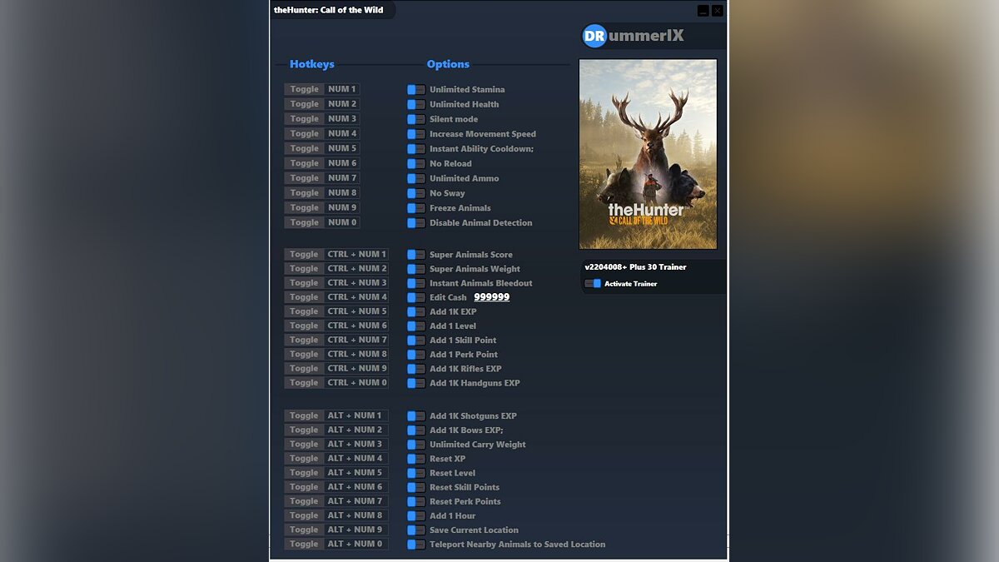Click the Toggle button for CTRL + NUM 4
Screen dimensions: 999x562
(304, 297)
